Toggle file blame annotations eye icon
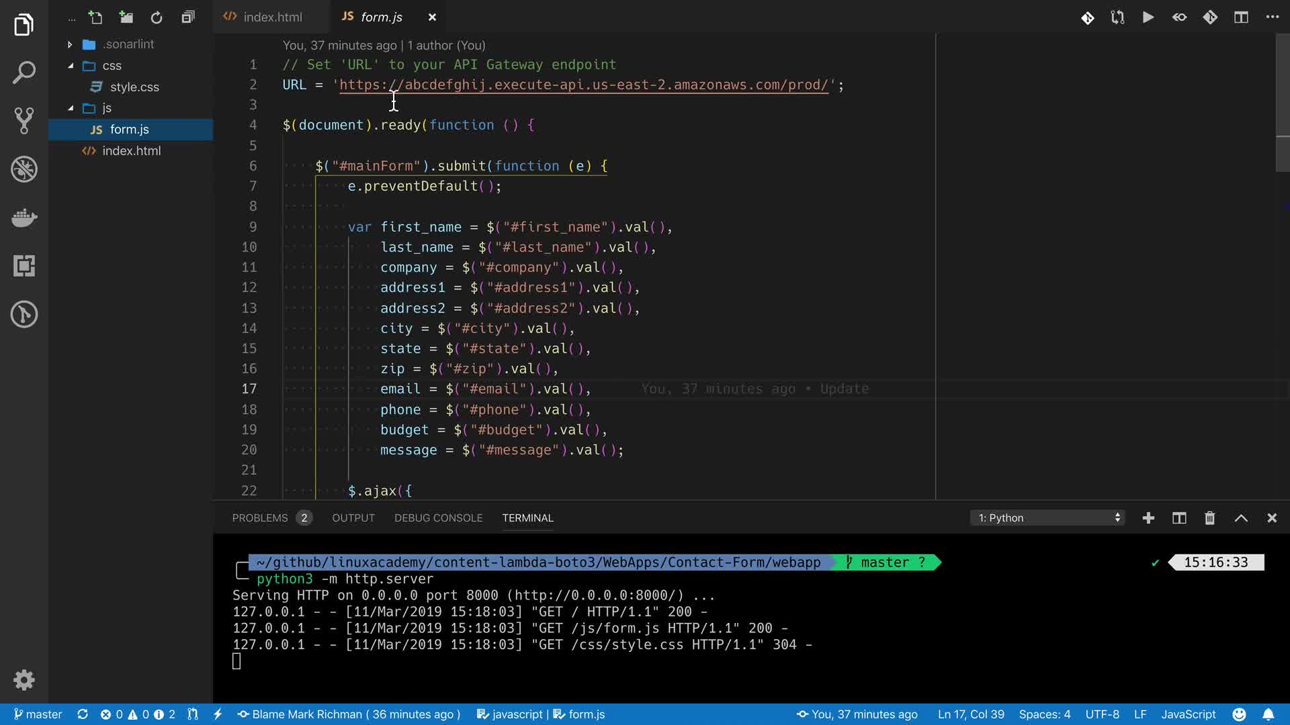Viewport: 1290px width, 725px height. click(1179, 17)
